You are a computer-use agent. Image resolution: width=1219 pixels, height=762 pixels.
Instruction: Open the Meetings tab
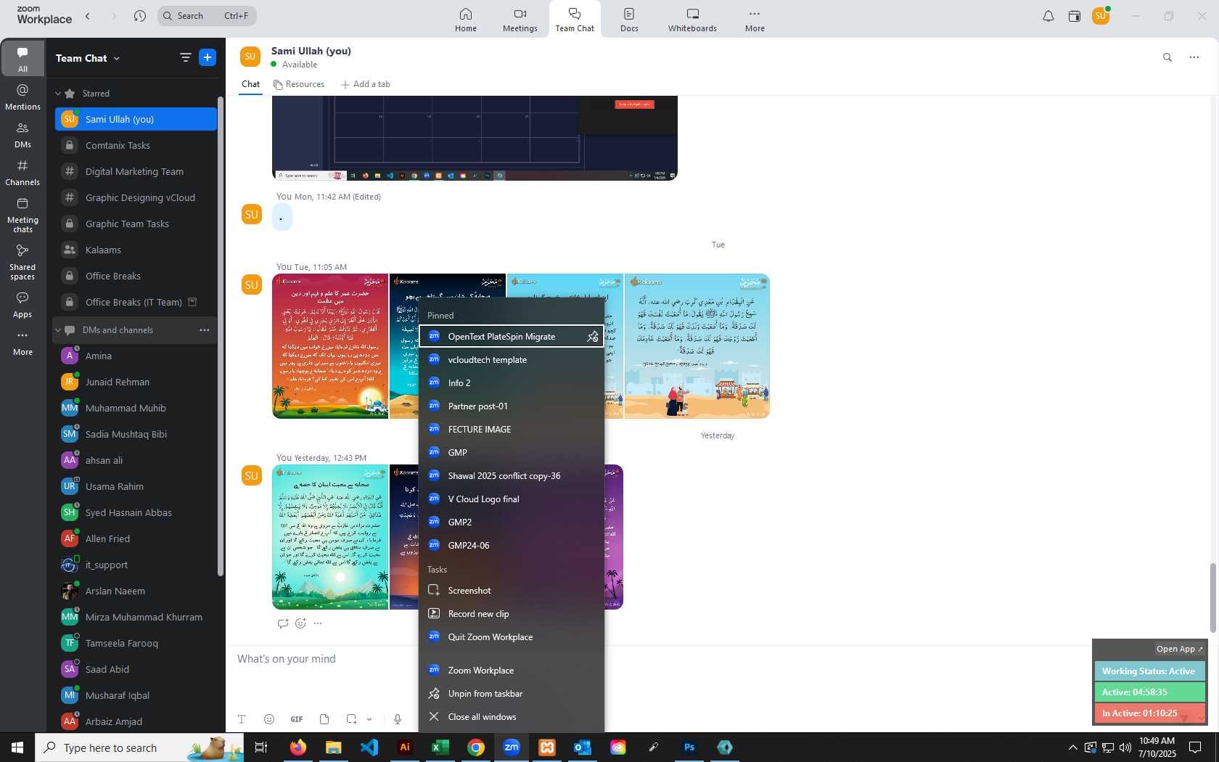point(520,20)
